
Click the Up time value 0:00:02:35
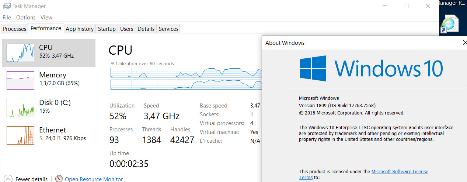tap(129, 164)
